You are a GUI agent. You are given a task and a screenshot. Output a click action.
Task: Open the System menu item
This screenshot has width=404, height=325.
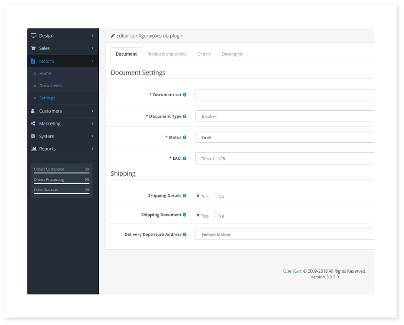(x=63, y=136)
